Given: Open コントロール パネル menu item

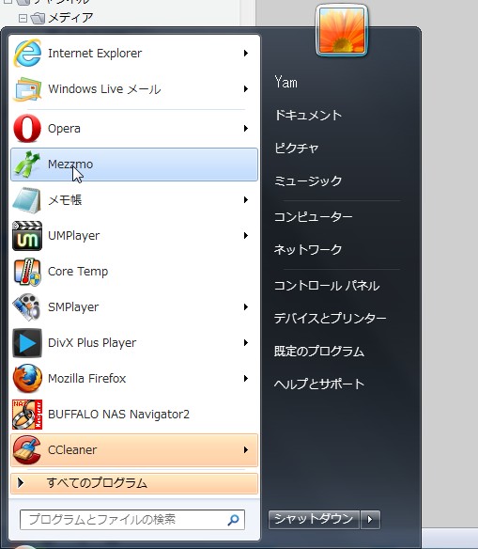Looking at the screenshot, I should pyautogui.click(x=327, y=286).
